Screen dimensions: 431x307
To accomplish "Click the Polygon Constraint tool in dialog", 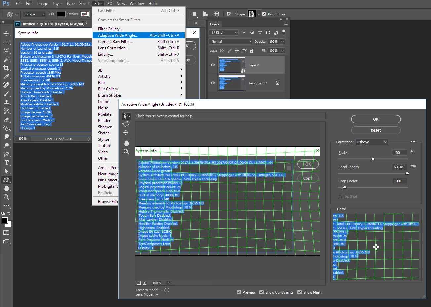I will (x=126, y=124).
